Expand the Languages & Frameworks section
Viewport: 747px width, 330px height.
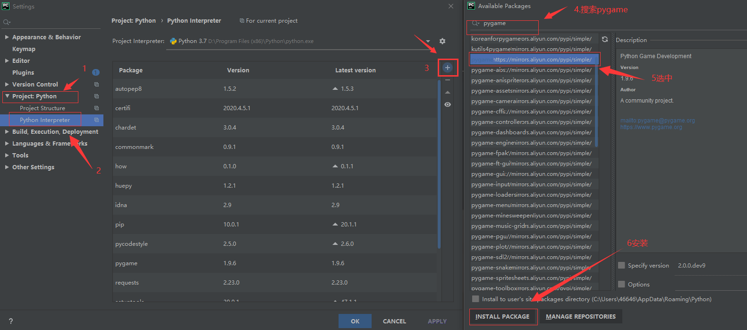pyautogui.click(x=7, y=143)
